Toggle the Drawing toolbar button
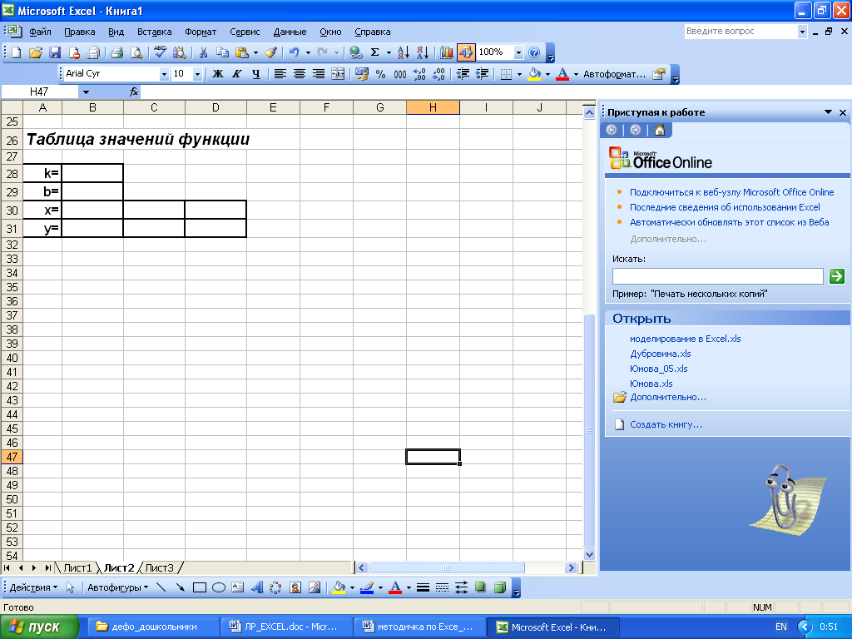 466,52
